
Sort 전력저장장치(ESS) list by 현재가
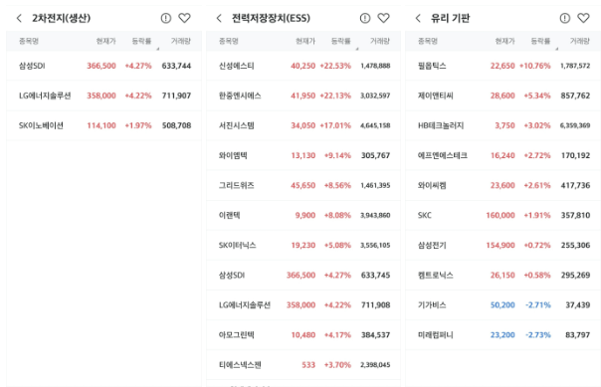click(305, 41)
